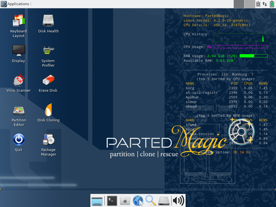Image resolution: width=276 pixels, height=207 pixels.
Task: Click the CPU Details line
Action: click(x=217, y=25)
